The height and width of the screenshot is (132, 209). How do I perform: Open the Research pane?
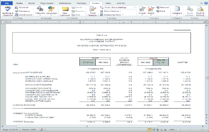(22, 7)
